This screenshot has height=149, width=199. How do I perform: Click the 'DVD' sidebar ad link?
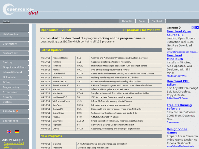6,146
